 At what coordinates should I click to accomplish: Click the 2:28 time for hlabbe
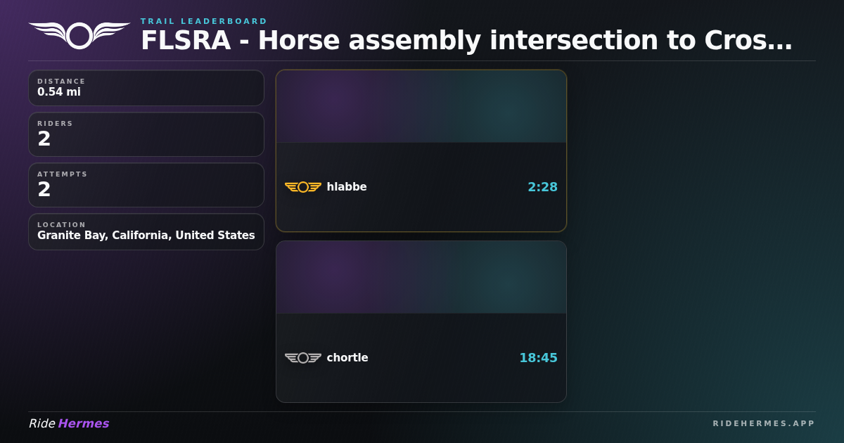tap(542, 187)
